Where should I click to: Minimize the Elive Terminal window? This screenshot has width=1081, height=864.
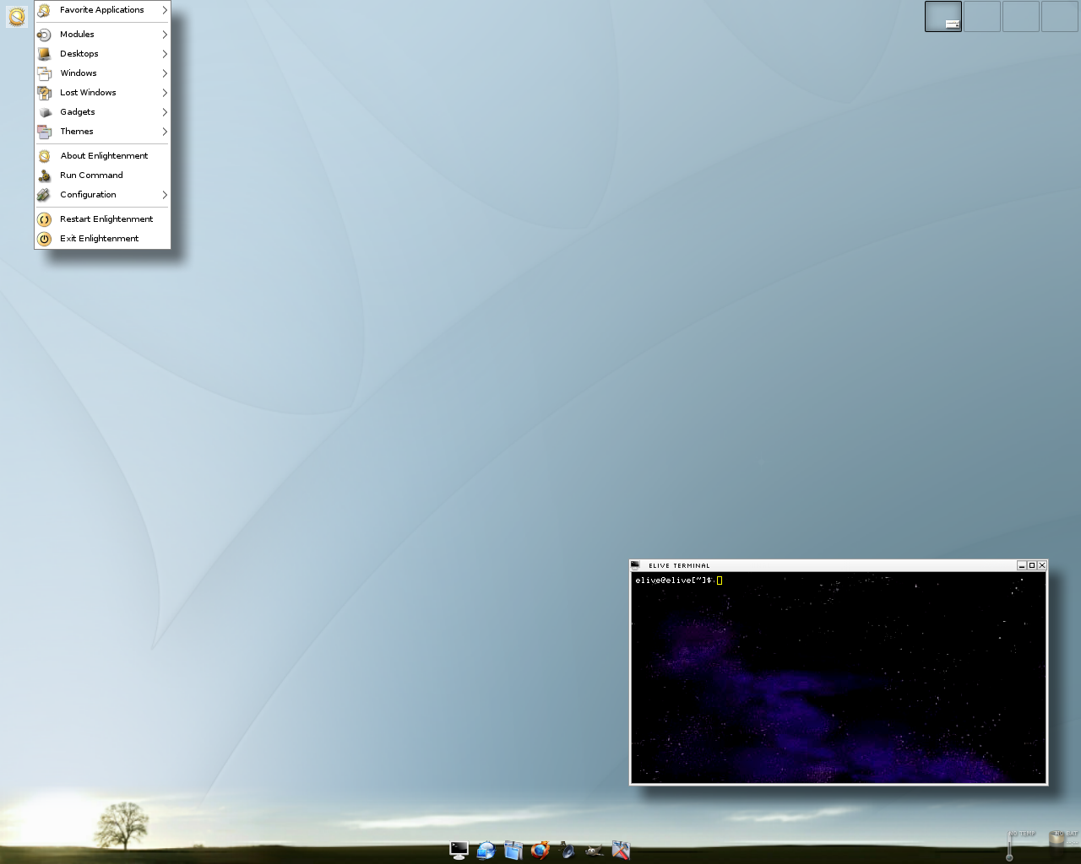(1021, 565)
